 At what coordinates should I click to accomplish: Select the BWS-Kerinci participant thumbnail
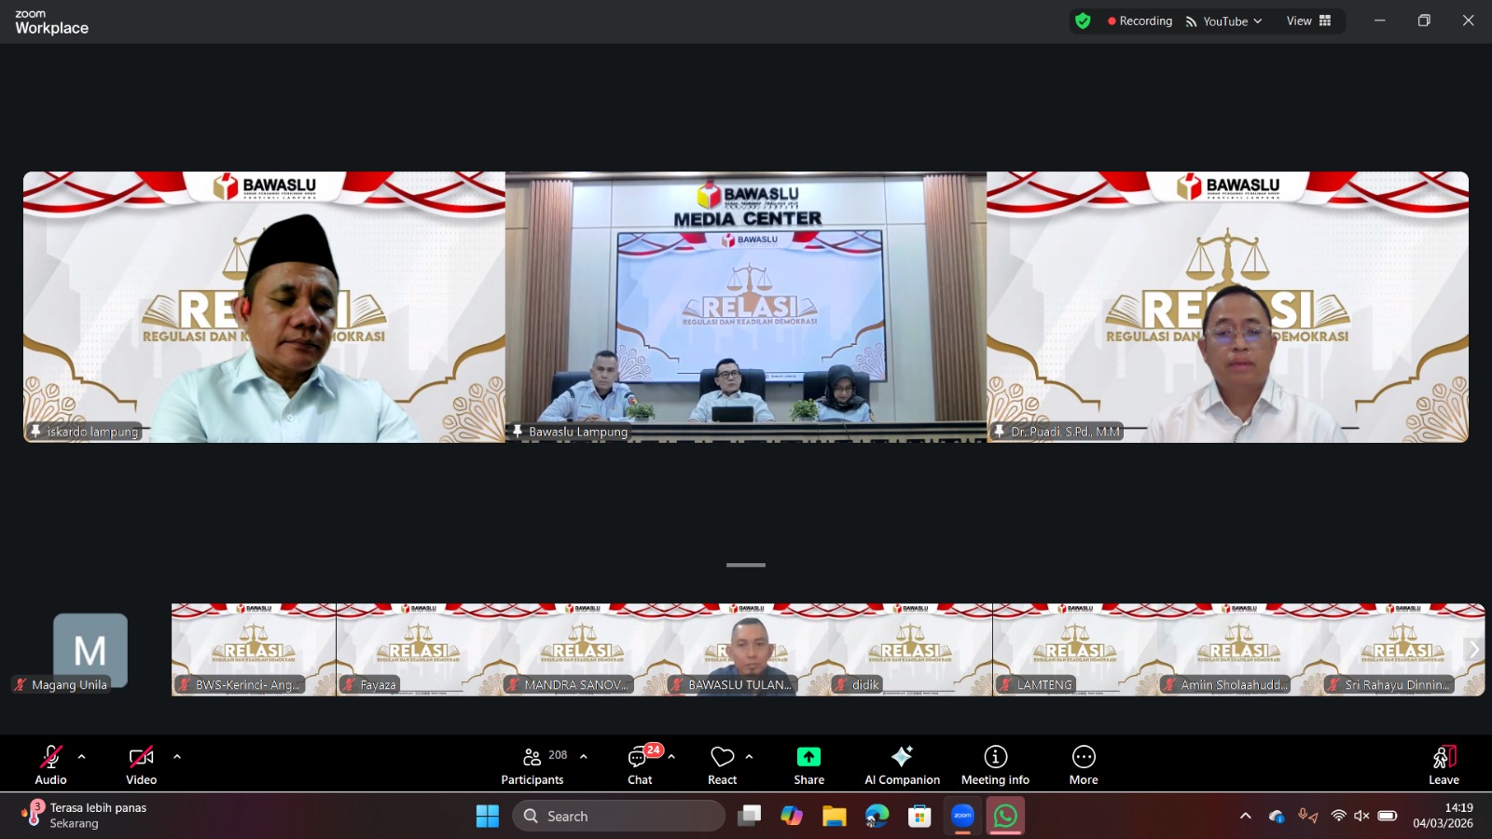(x=254, y=650)
